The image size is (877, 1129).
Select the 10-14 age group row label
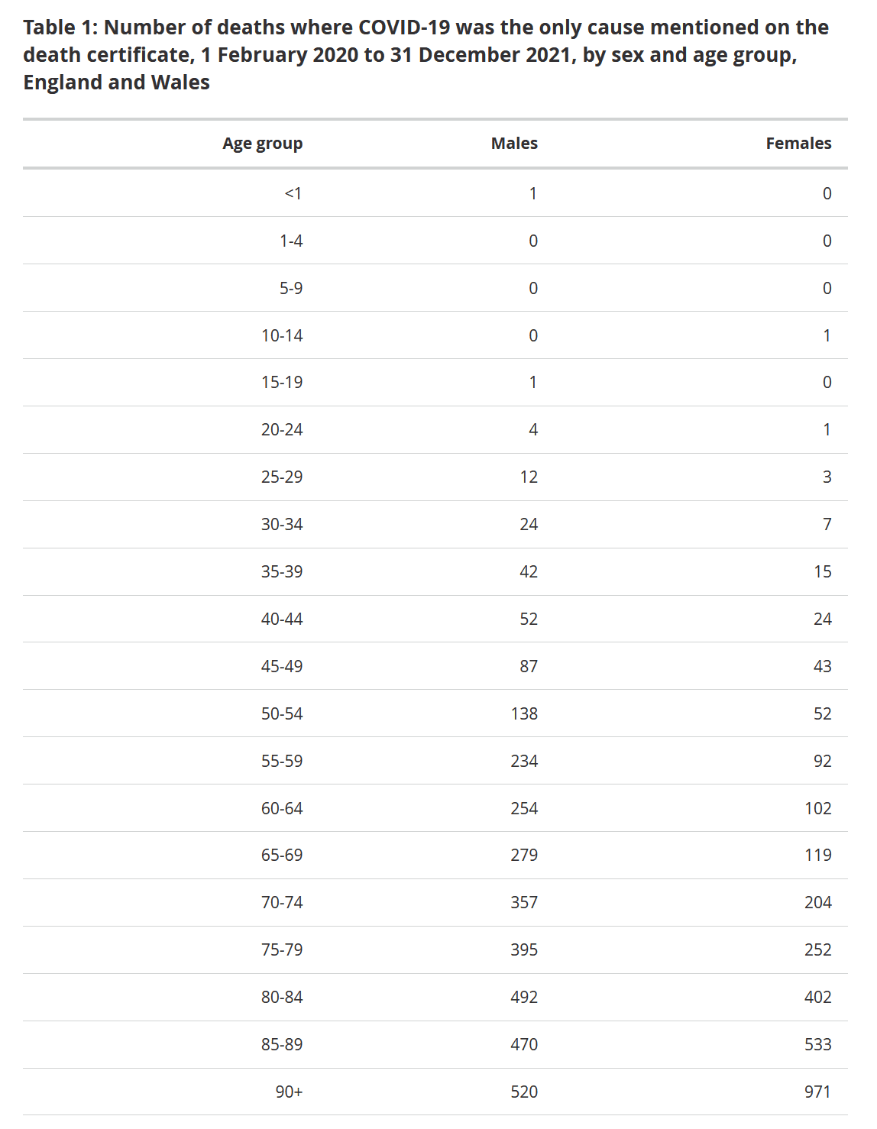point(282,335)
